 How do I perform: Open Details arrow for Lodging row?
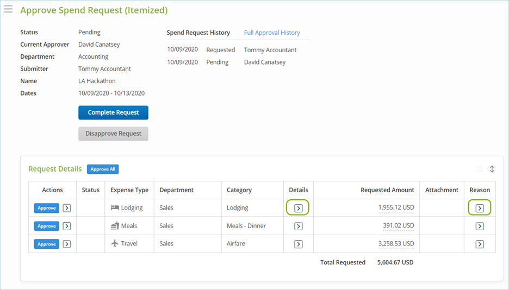(298, 208)
